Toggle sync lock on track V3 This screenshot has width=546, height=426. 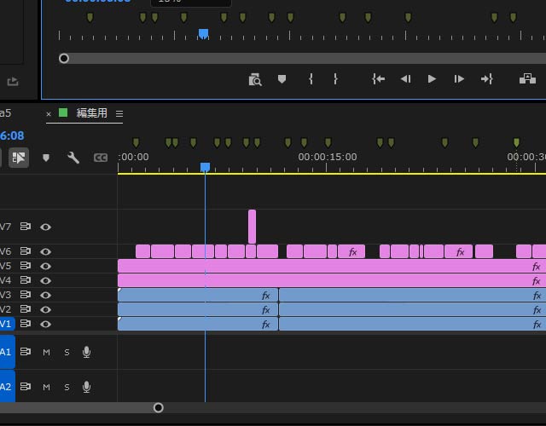point(26,295)
